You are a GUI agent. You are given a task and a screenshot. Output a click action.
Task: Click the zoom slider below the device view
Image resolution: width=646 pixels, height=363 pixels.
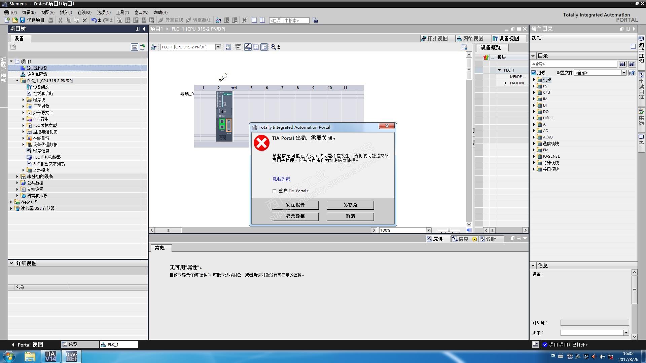(449, 231)
